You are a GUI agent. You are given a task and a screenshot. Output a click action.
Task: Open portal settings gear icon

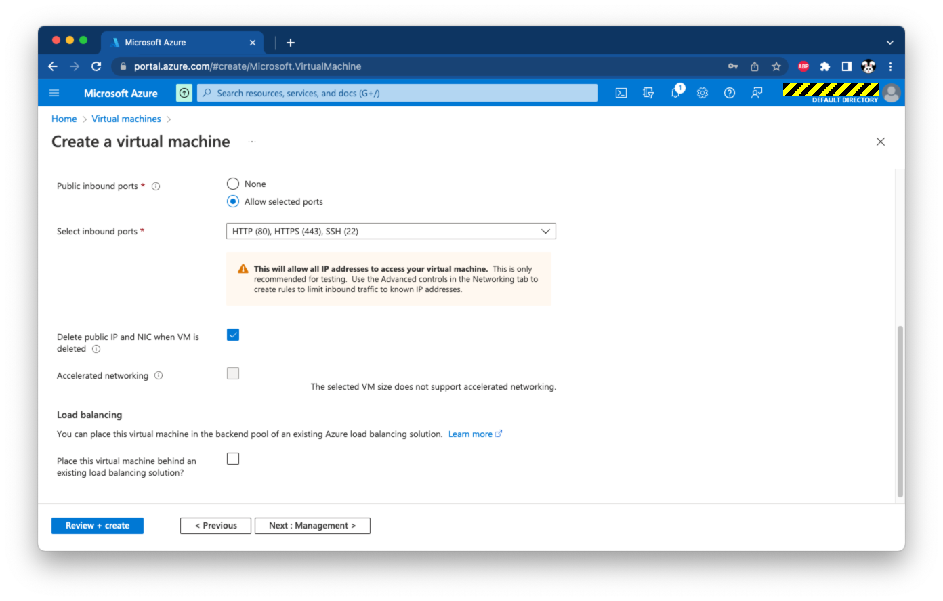coord(703,94)
